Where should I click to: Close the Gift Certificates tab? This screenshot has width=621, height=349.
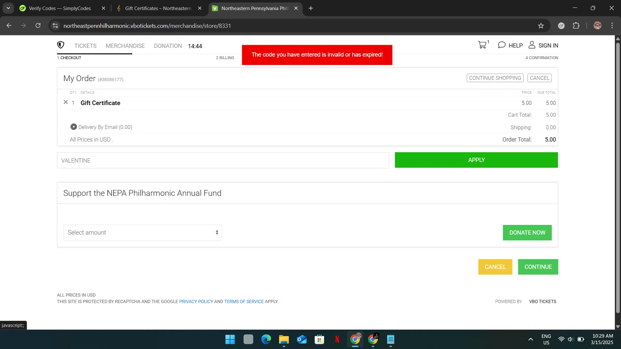(x=200, y=8)
